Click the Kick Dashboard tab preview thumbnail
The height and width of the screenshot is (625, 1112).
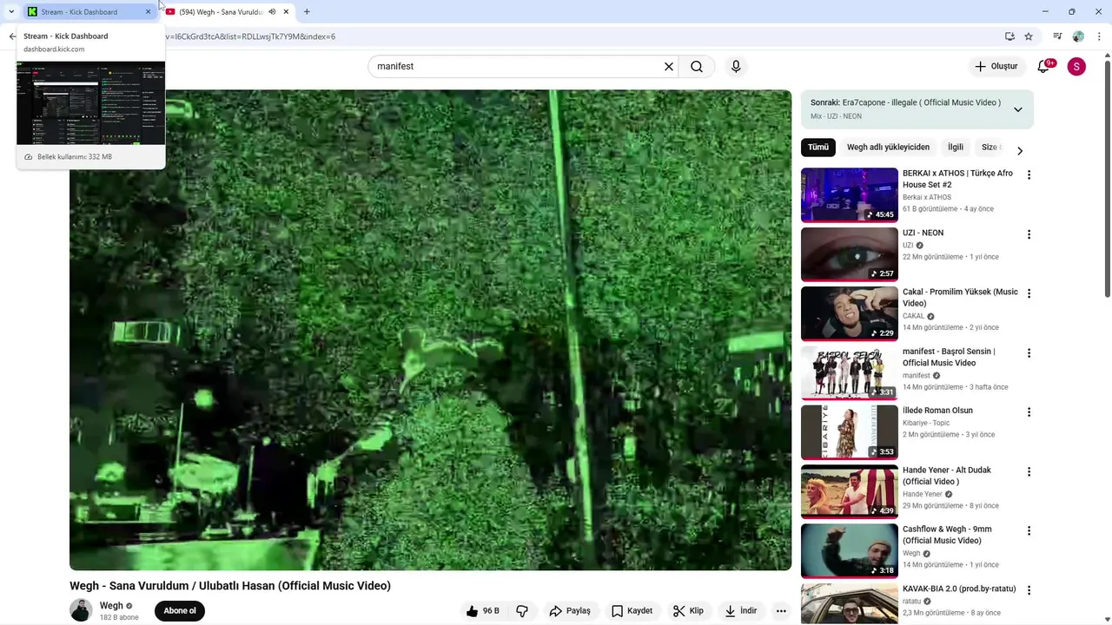tap(90, 102)
